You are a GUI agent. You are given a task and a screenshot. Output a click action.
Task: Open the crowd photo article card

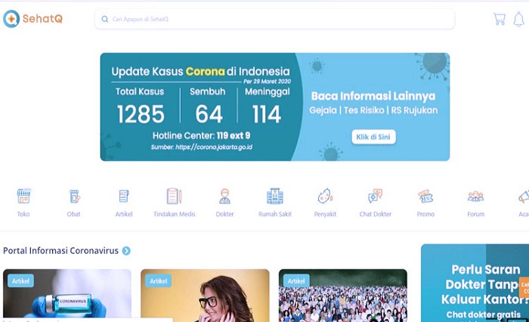tap(342, 295)
